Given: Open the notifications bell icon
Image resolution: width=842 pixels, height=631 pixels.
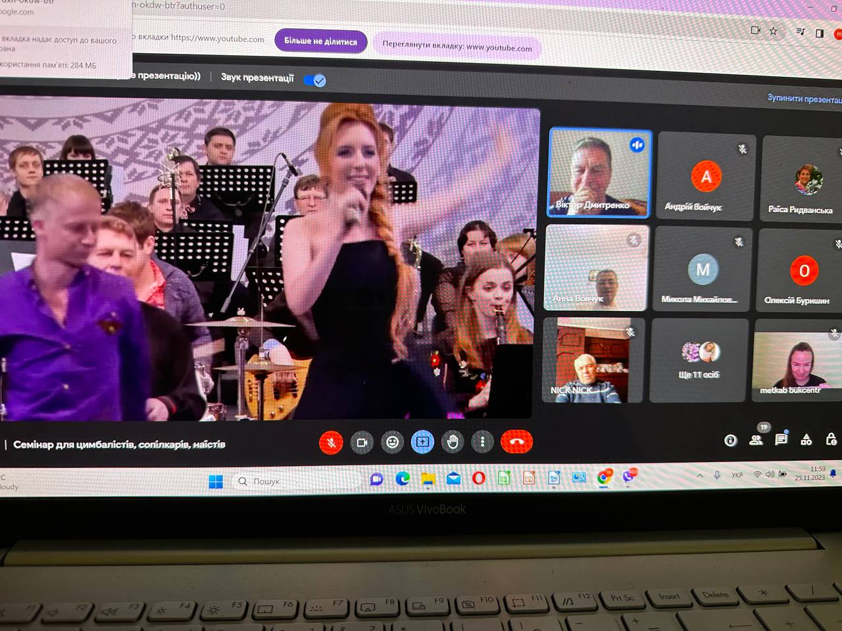Looking at the screenshot, I should pos(833,473).
